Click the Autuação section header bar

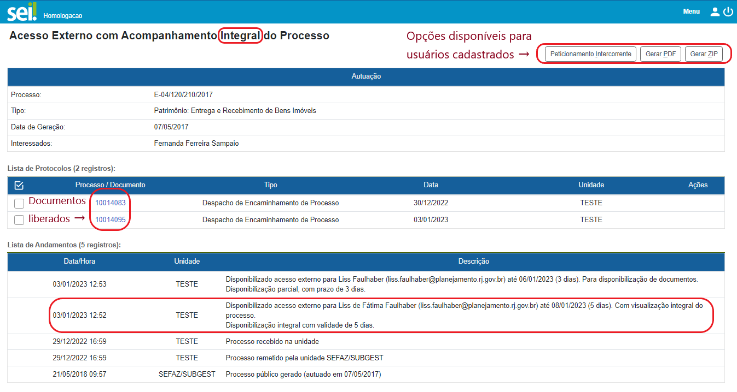tap(366, 76)
